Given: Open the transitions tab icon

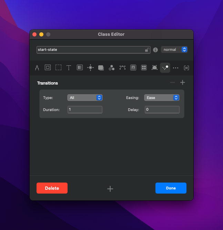Looking at the screenshot, I should (x=165, y=68).
